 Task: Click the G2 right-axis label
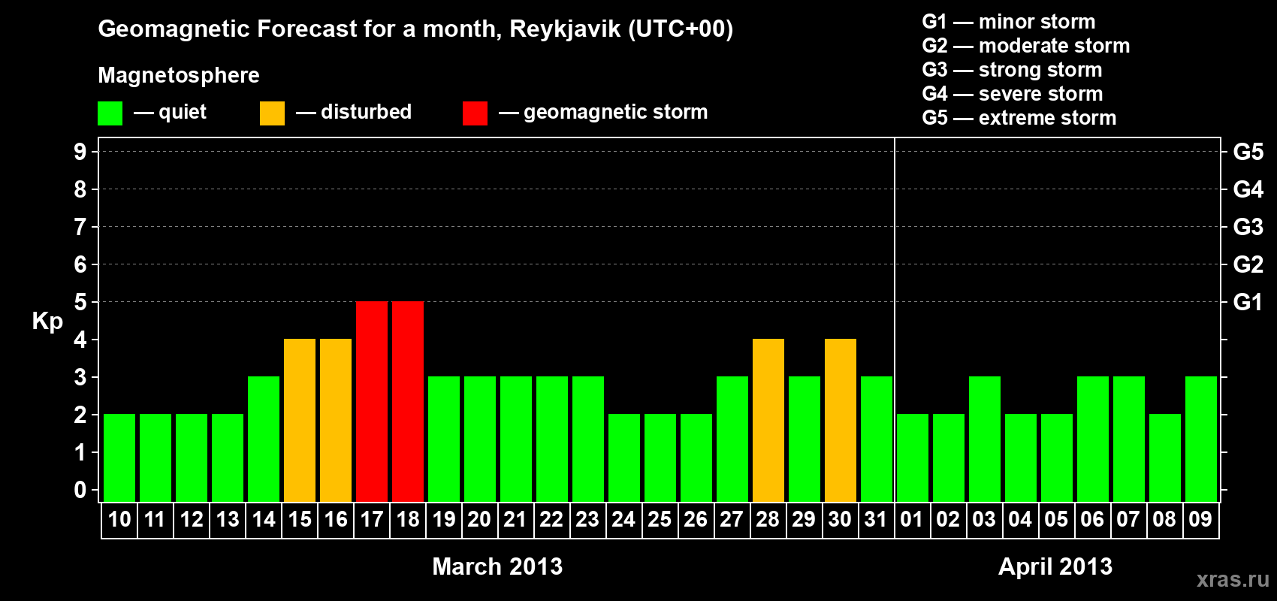(x=1248, y=264)
